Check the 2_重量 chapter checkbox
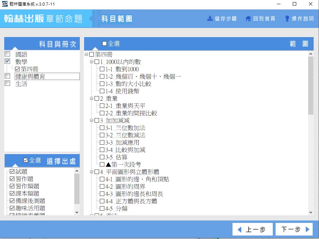Image resolution: width=319 pixels, height=239 pixels. click(97, 99)
